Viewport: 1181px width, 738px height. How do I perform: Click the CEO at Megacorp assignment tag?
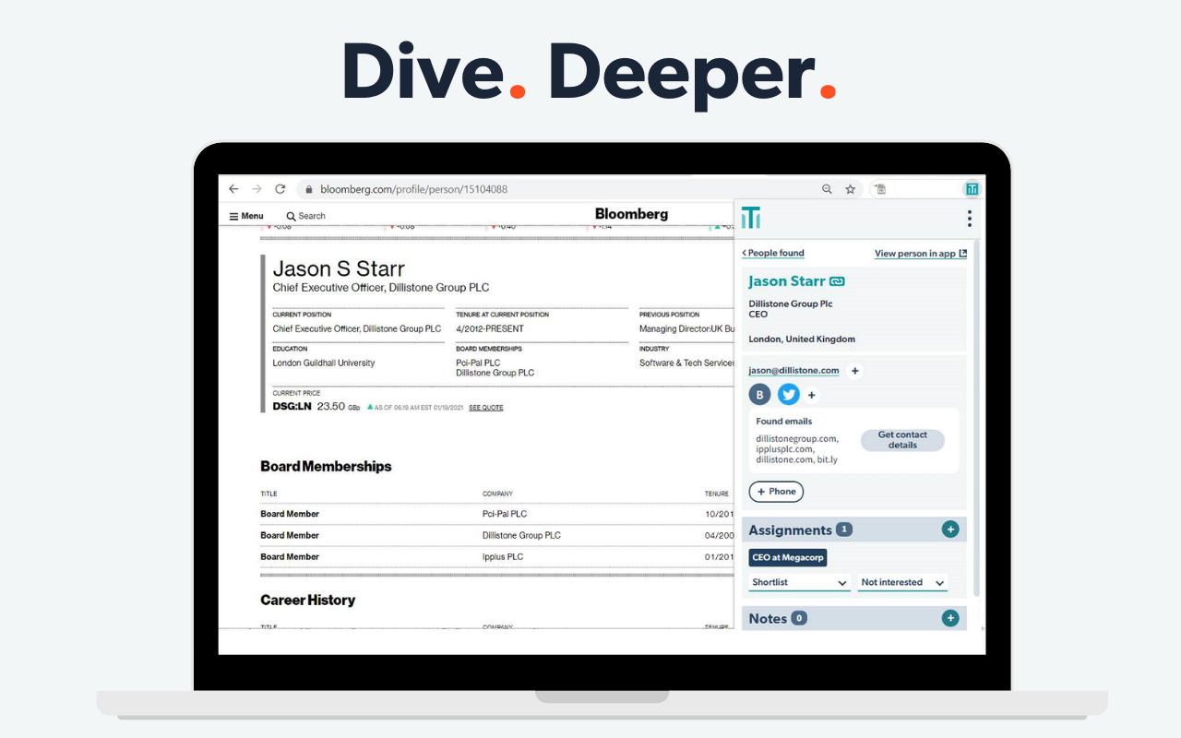point(788,557)
